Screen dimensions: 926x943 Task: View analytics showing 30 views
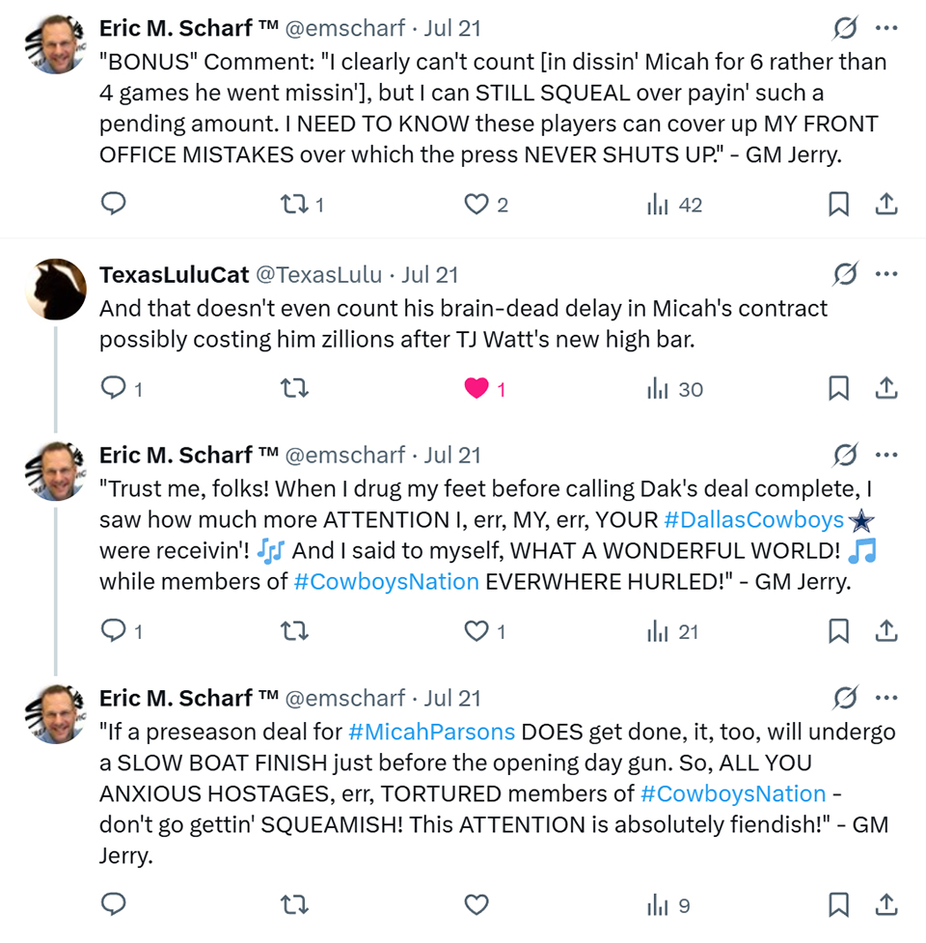(675, 389)
